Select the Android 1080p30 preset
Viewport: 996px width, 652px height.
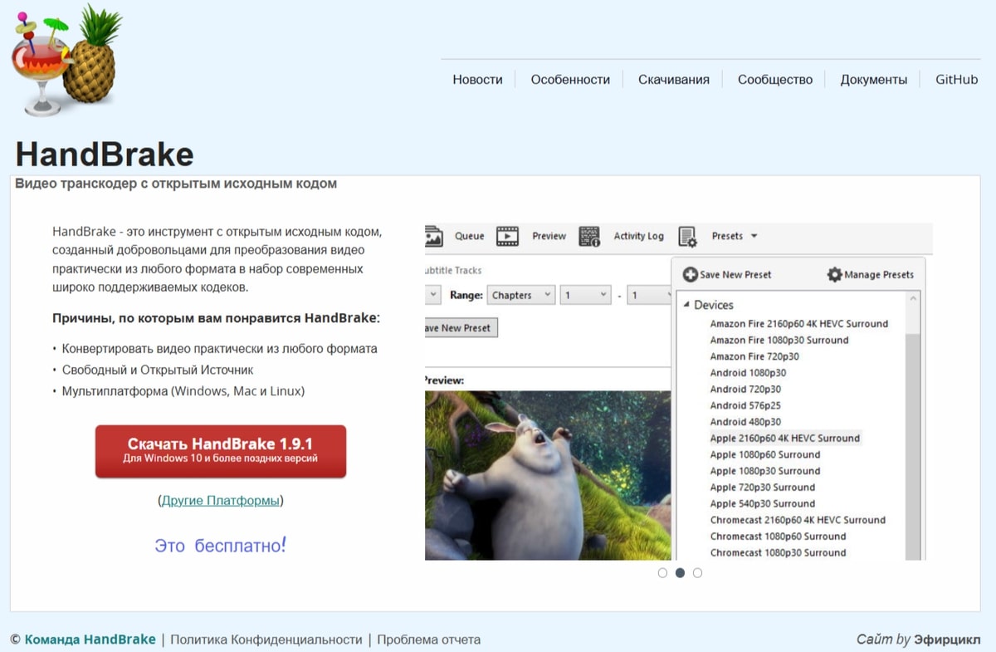click(x=748, y=373)
